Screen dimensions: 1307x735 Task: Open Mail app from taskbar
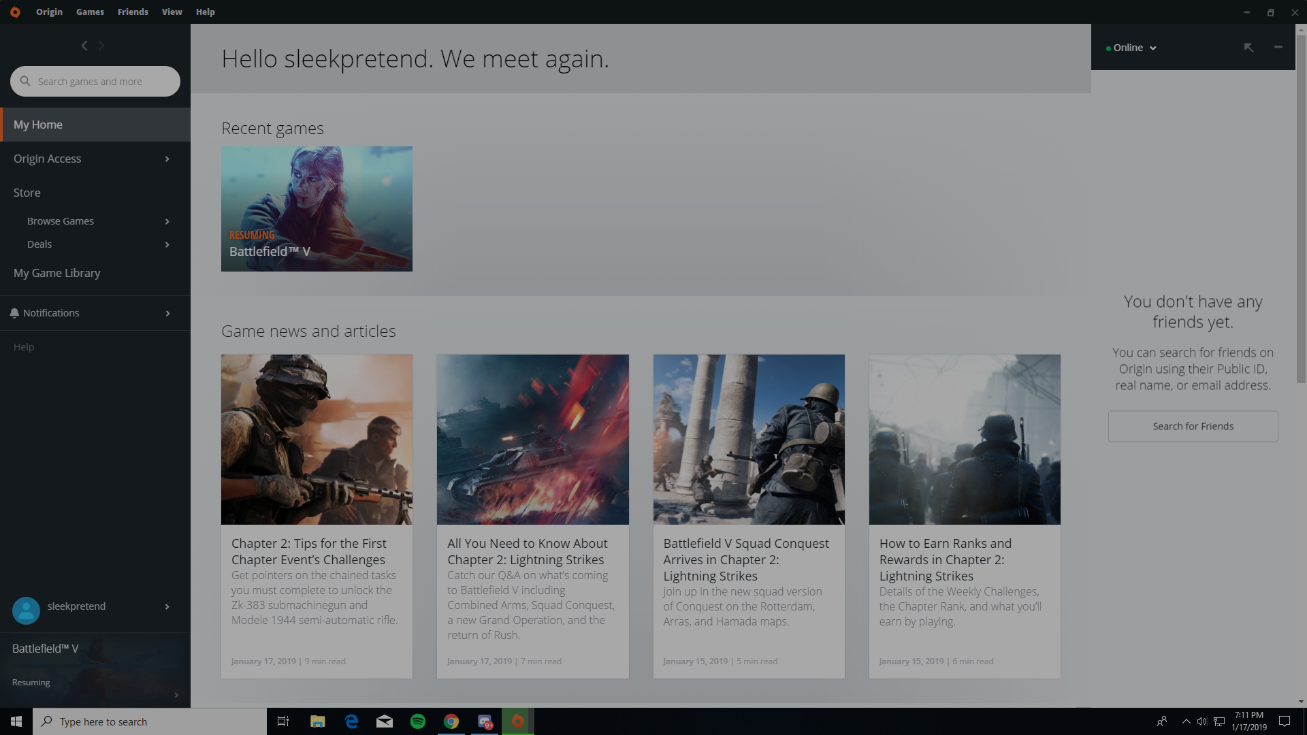tap(385, 721)
